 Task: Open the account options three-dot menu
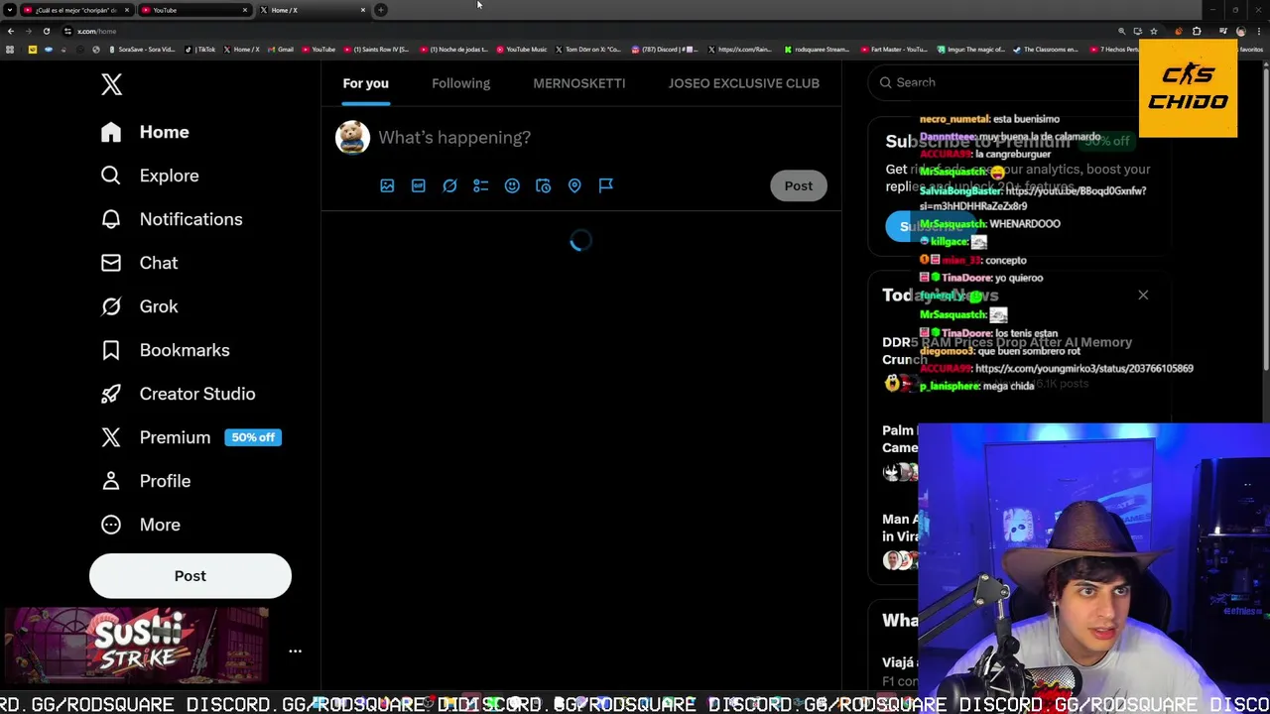point(295,652)
